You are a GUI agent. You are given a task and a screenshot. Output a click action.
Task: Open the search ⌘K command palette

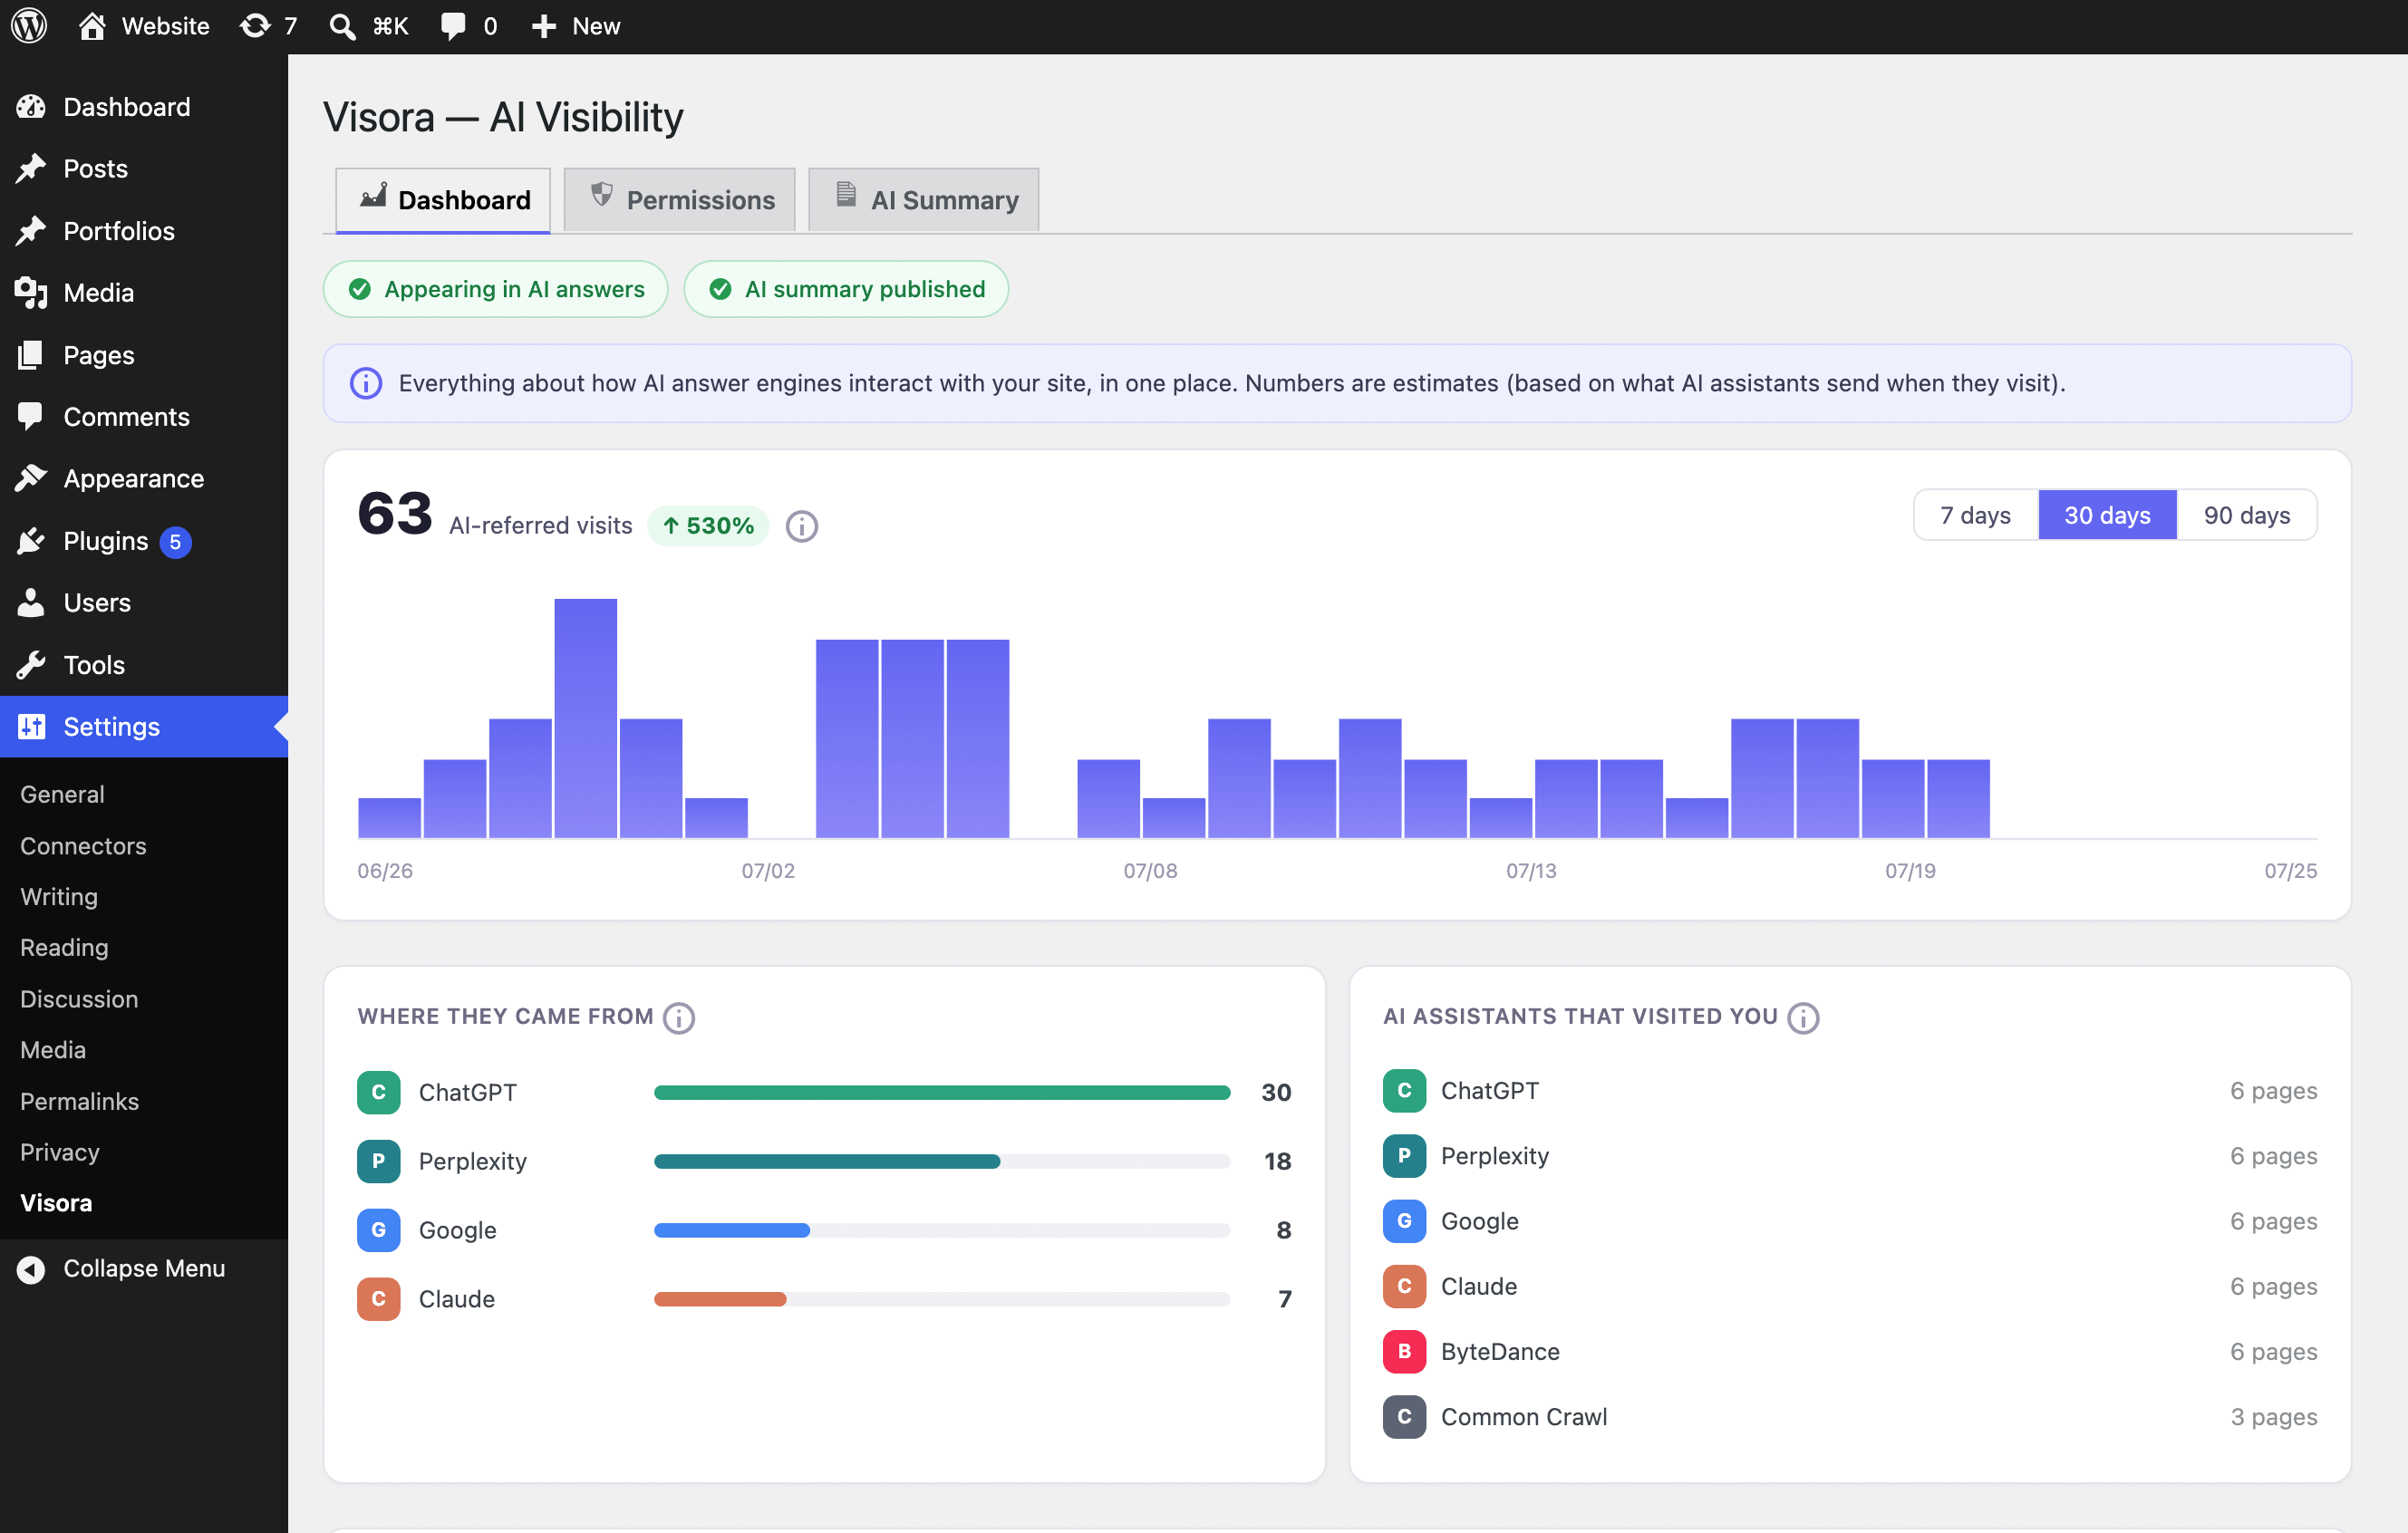coord(369,26)
